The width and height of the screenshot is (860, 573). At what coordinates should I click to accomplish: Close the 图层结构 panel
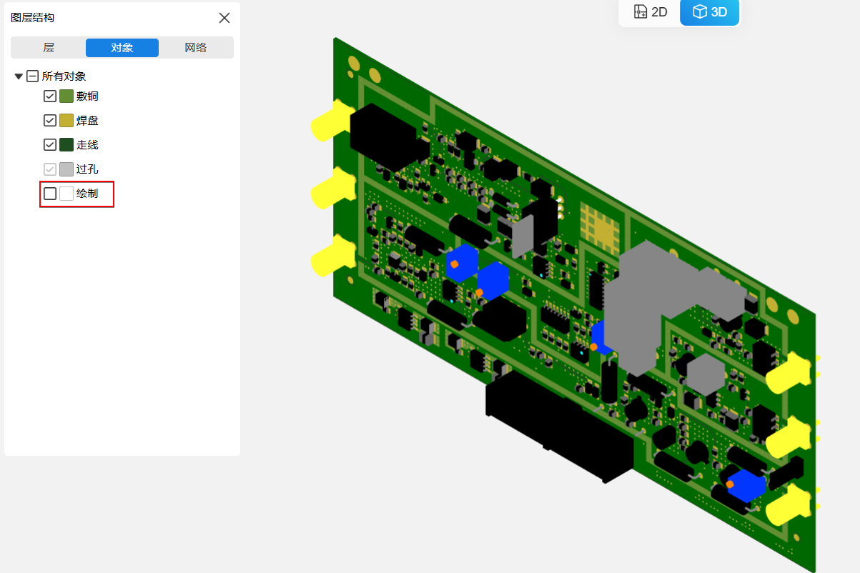point(224,18)
